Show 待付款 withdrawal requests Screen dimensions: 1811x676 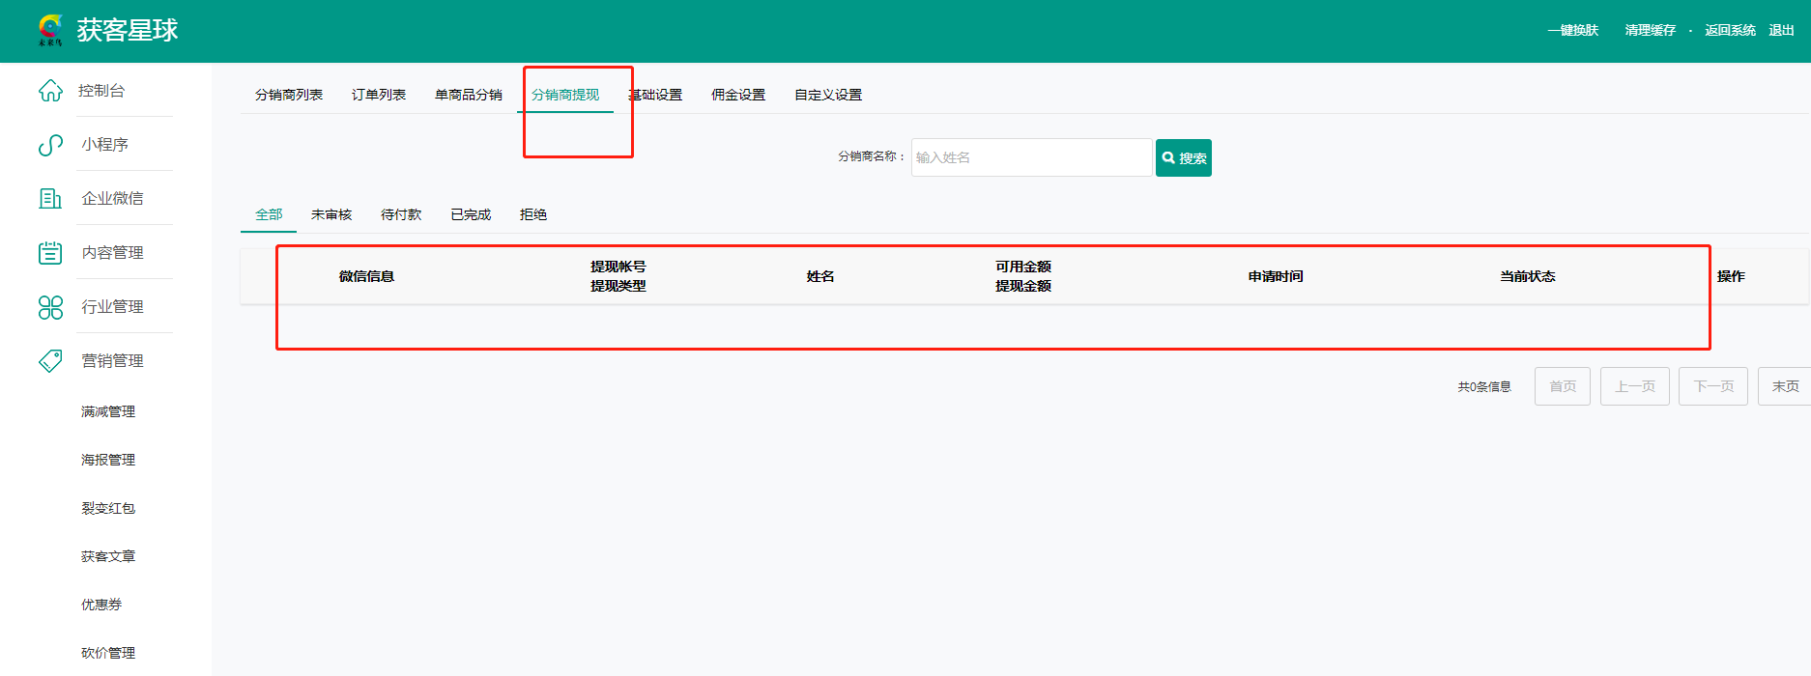[x=400, y=214]
